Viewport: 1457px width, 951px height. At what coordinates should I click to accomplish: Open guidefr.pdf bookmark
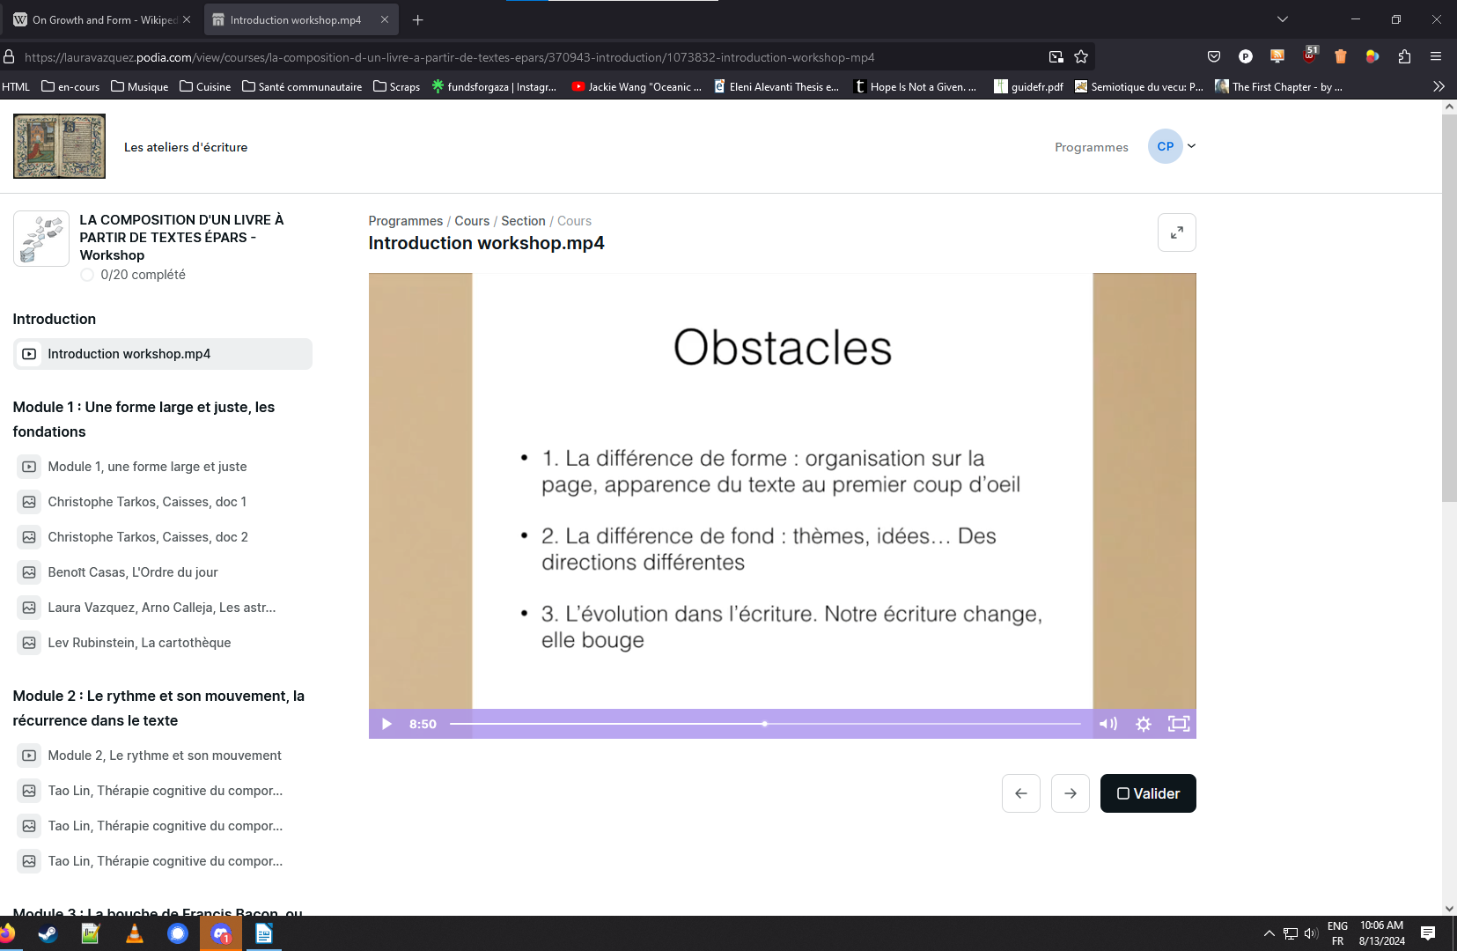click(x=1028, y=86)
